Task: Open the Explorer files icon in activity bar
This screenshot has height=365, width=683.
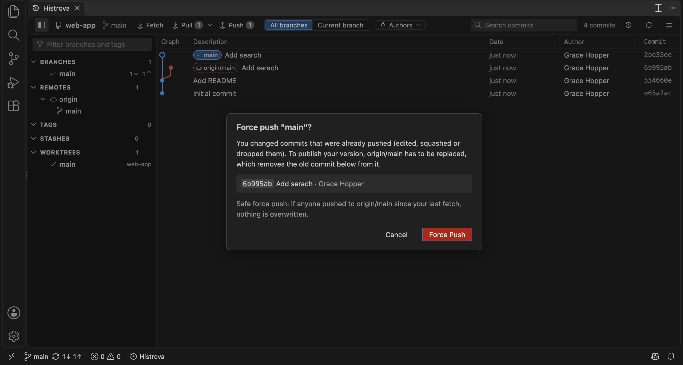Action: 14,11
